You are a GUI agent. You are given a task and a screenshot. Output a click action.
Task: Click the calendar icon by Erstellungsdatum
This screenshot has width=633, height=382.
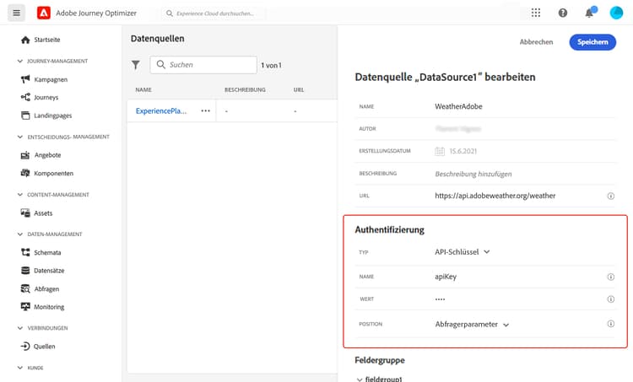[440, 151]
